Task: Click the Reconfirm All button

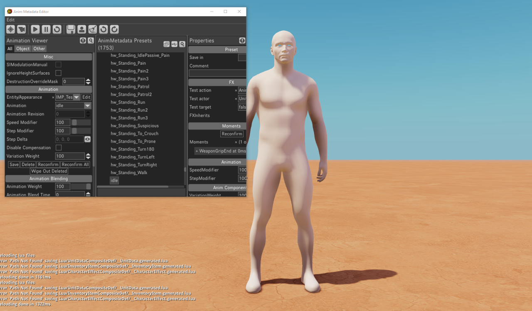Action: (x=75, y=165)
